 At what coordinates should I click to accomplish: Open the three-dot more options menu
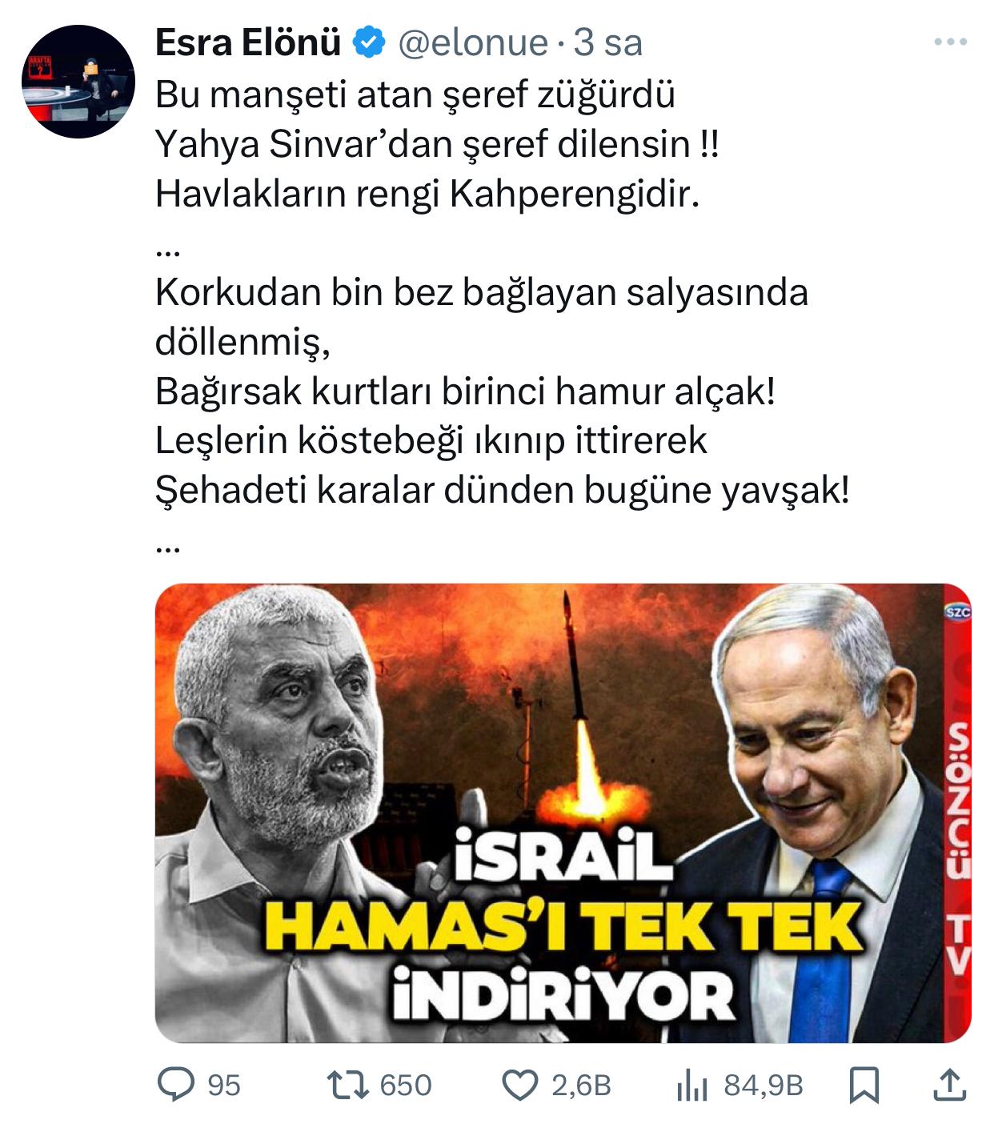point(951,42)
